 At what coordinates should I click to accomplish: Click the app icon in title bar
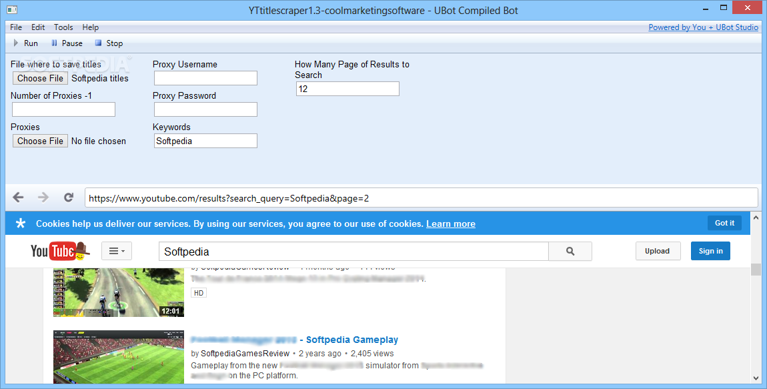(x=12, y=10)
